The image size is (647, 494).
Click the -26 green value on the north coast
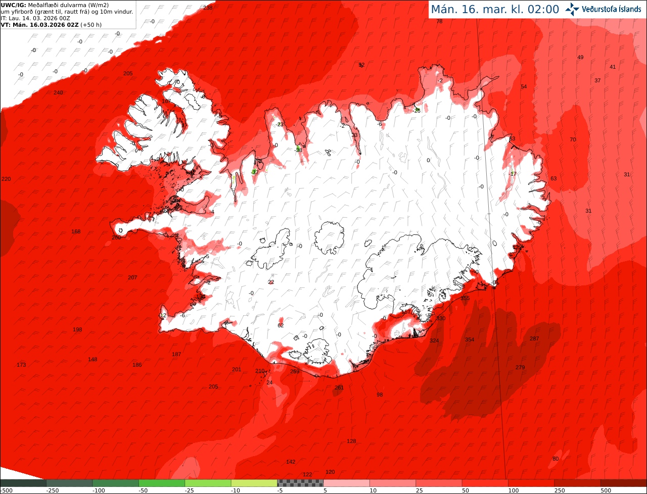coord(417,110)
